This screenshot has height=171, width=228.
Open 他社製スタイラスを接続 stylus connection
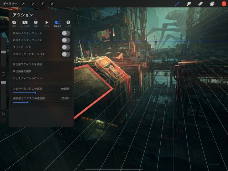coord(41,64)
